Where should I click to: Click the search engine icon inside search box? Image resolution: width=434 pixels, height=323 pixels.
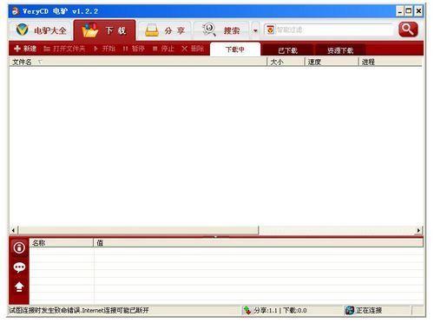coord(270,30)
